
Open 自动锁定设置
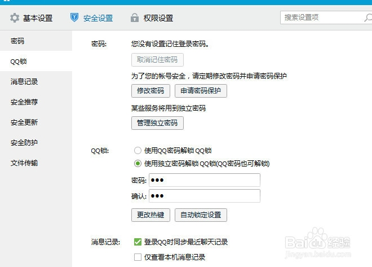(x=201, y=215)
